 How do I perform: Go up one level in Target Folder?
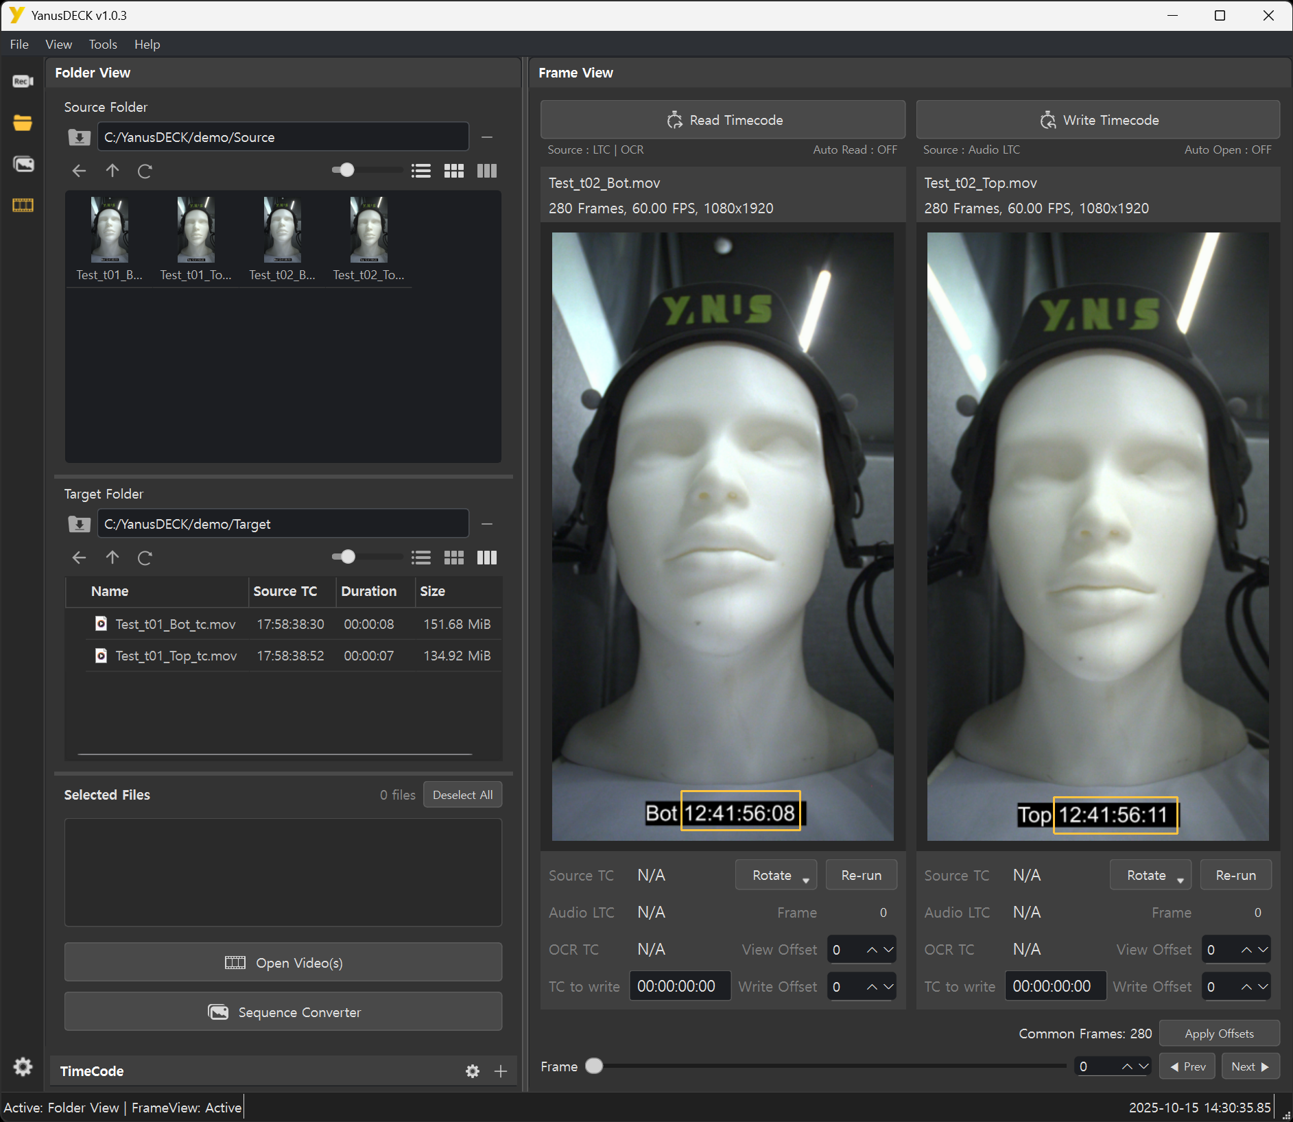coord(112,558)
